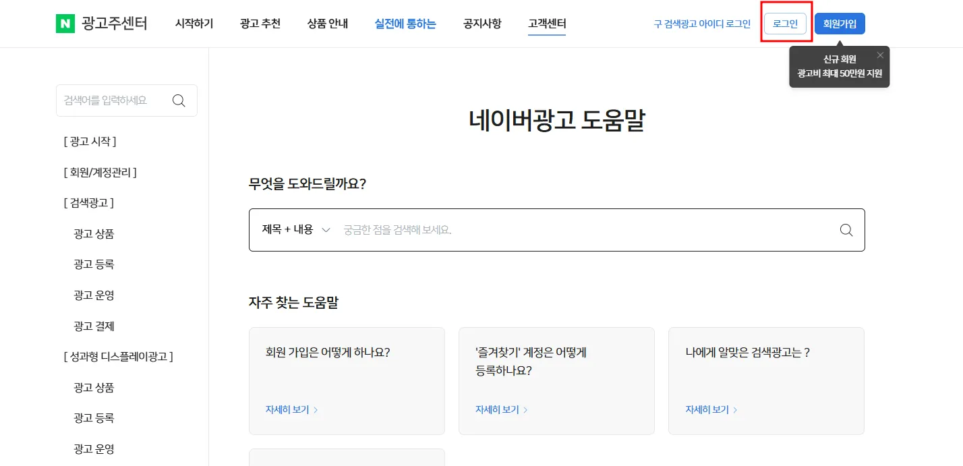Click the 나에게 알맞은 검색광고는 ? title
This screenshot has width=963, height=466.
[x=747, y=352]
